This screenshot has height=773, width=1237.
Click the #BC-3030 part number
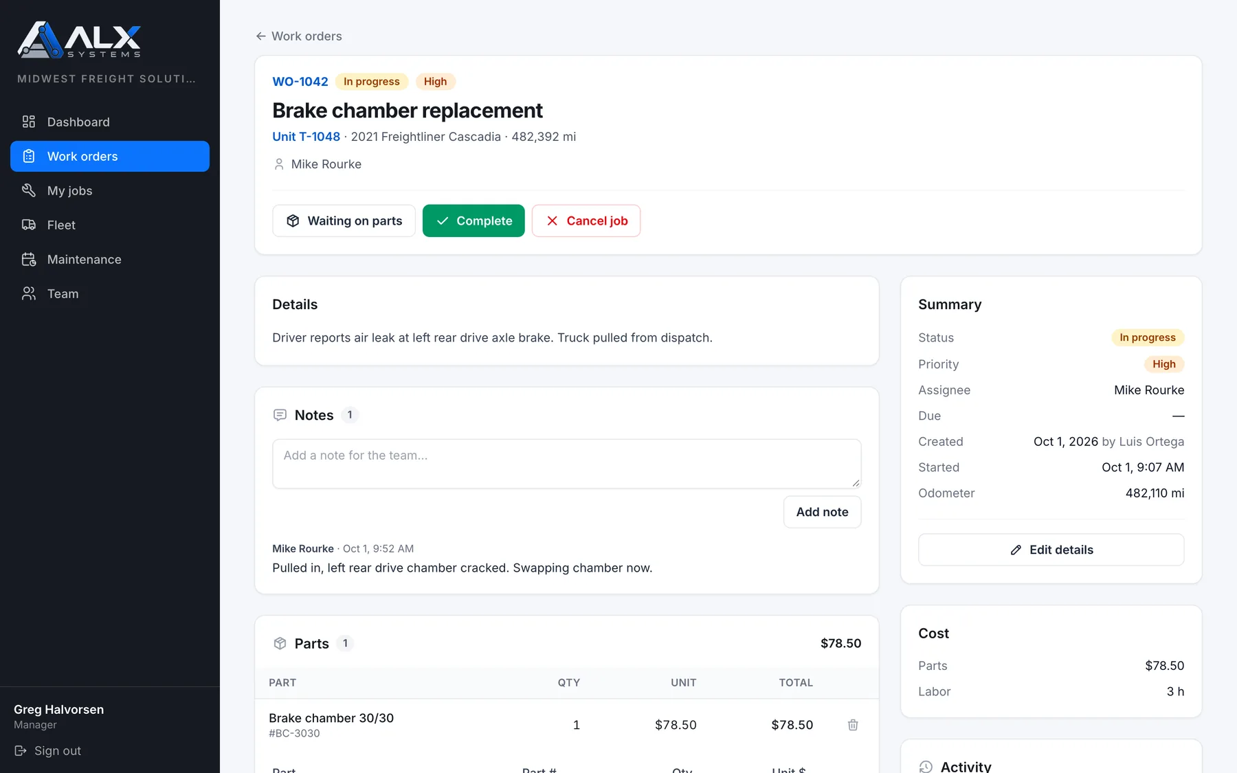[294, 733]
